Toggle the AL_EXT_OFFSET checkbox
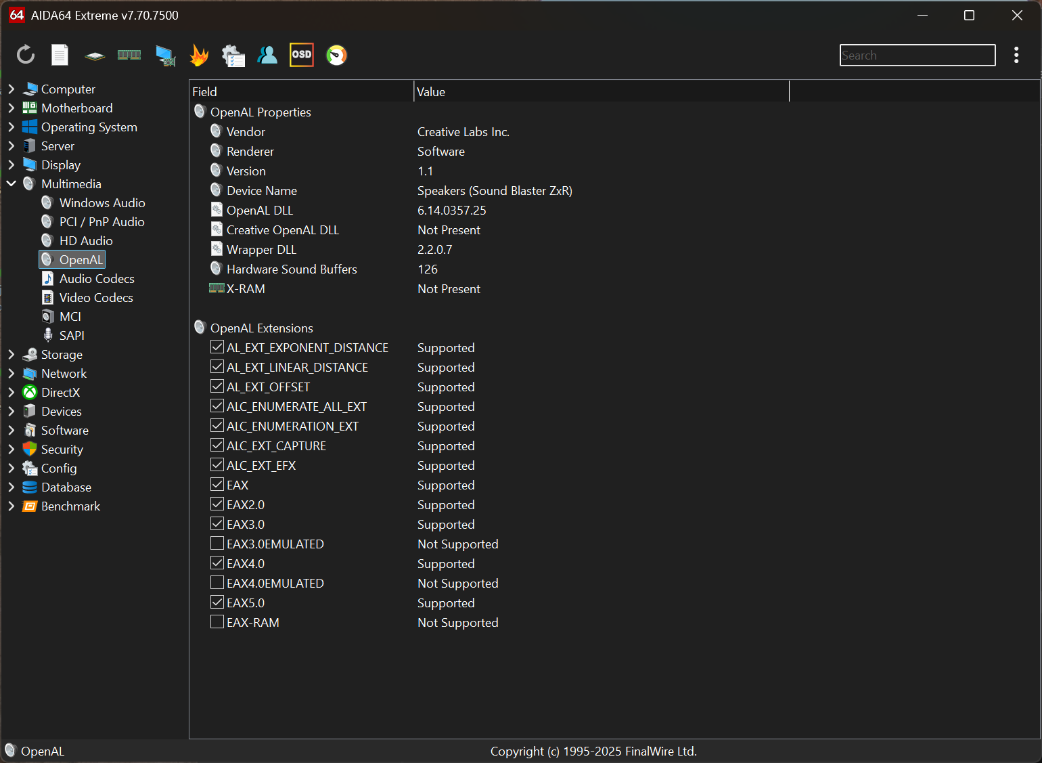 [217, 387]
